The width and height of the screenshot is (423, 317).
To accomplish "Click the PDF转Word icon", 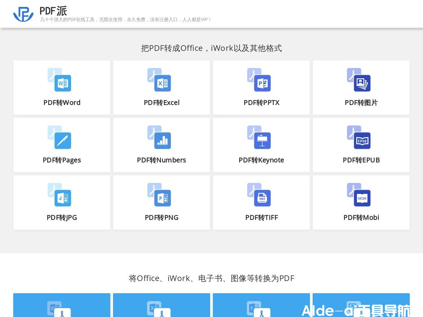I will coord(59,80).
